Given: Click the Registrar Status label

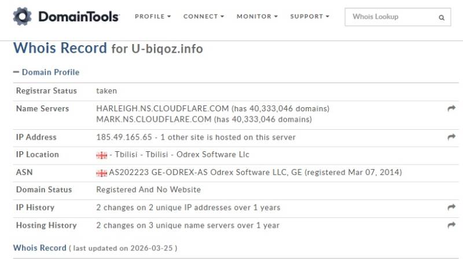Looking at the screenshot, I should pyautogui.click(x=46, y=91).
